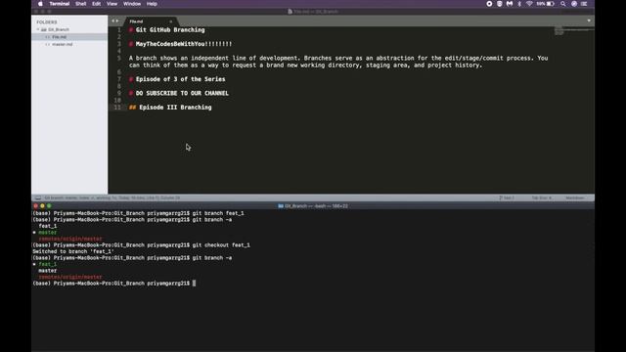Open the Bluetooth status menu
Viewport: 626px width, 352px height.
[519, 4]
